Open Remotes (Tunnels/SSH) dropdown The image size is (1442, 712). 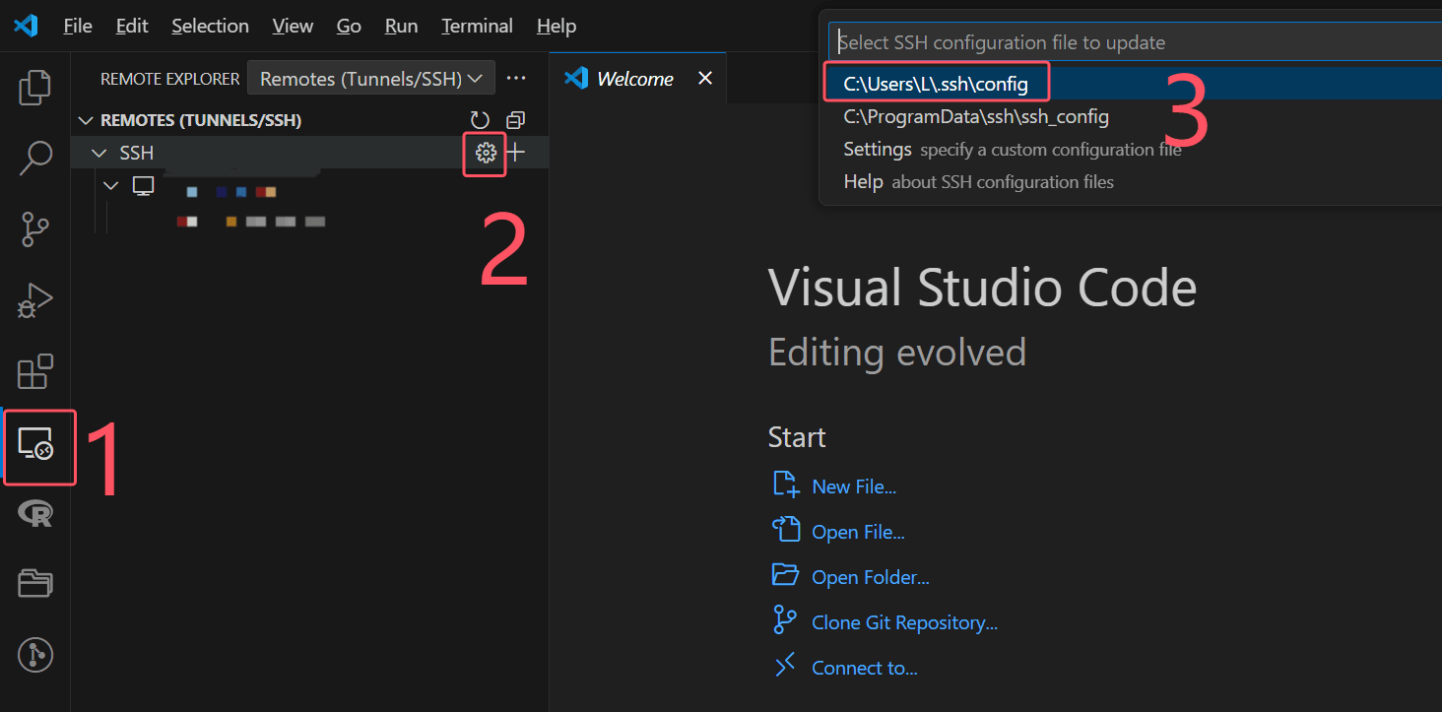click(x=370, y=79)
